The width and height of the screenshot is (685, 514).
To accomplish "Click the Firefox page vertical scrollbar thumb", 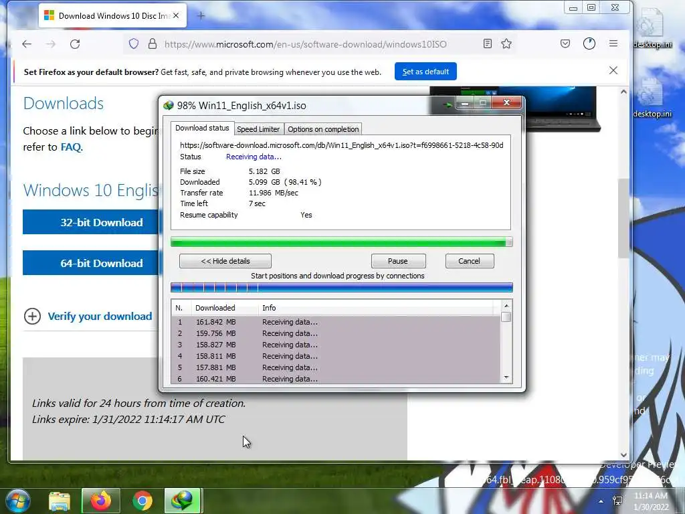I will pos(624,218).
